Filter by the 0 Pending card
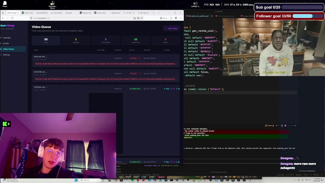The height and width of the screenshot is (183, 325). tap(76, 40)
